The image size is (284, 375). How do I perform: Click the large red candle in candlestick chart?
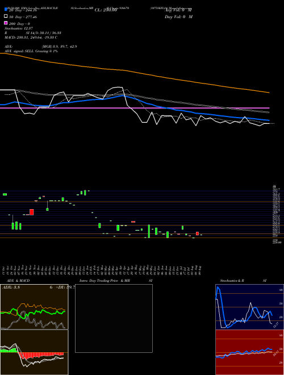(32, 212)
